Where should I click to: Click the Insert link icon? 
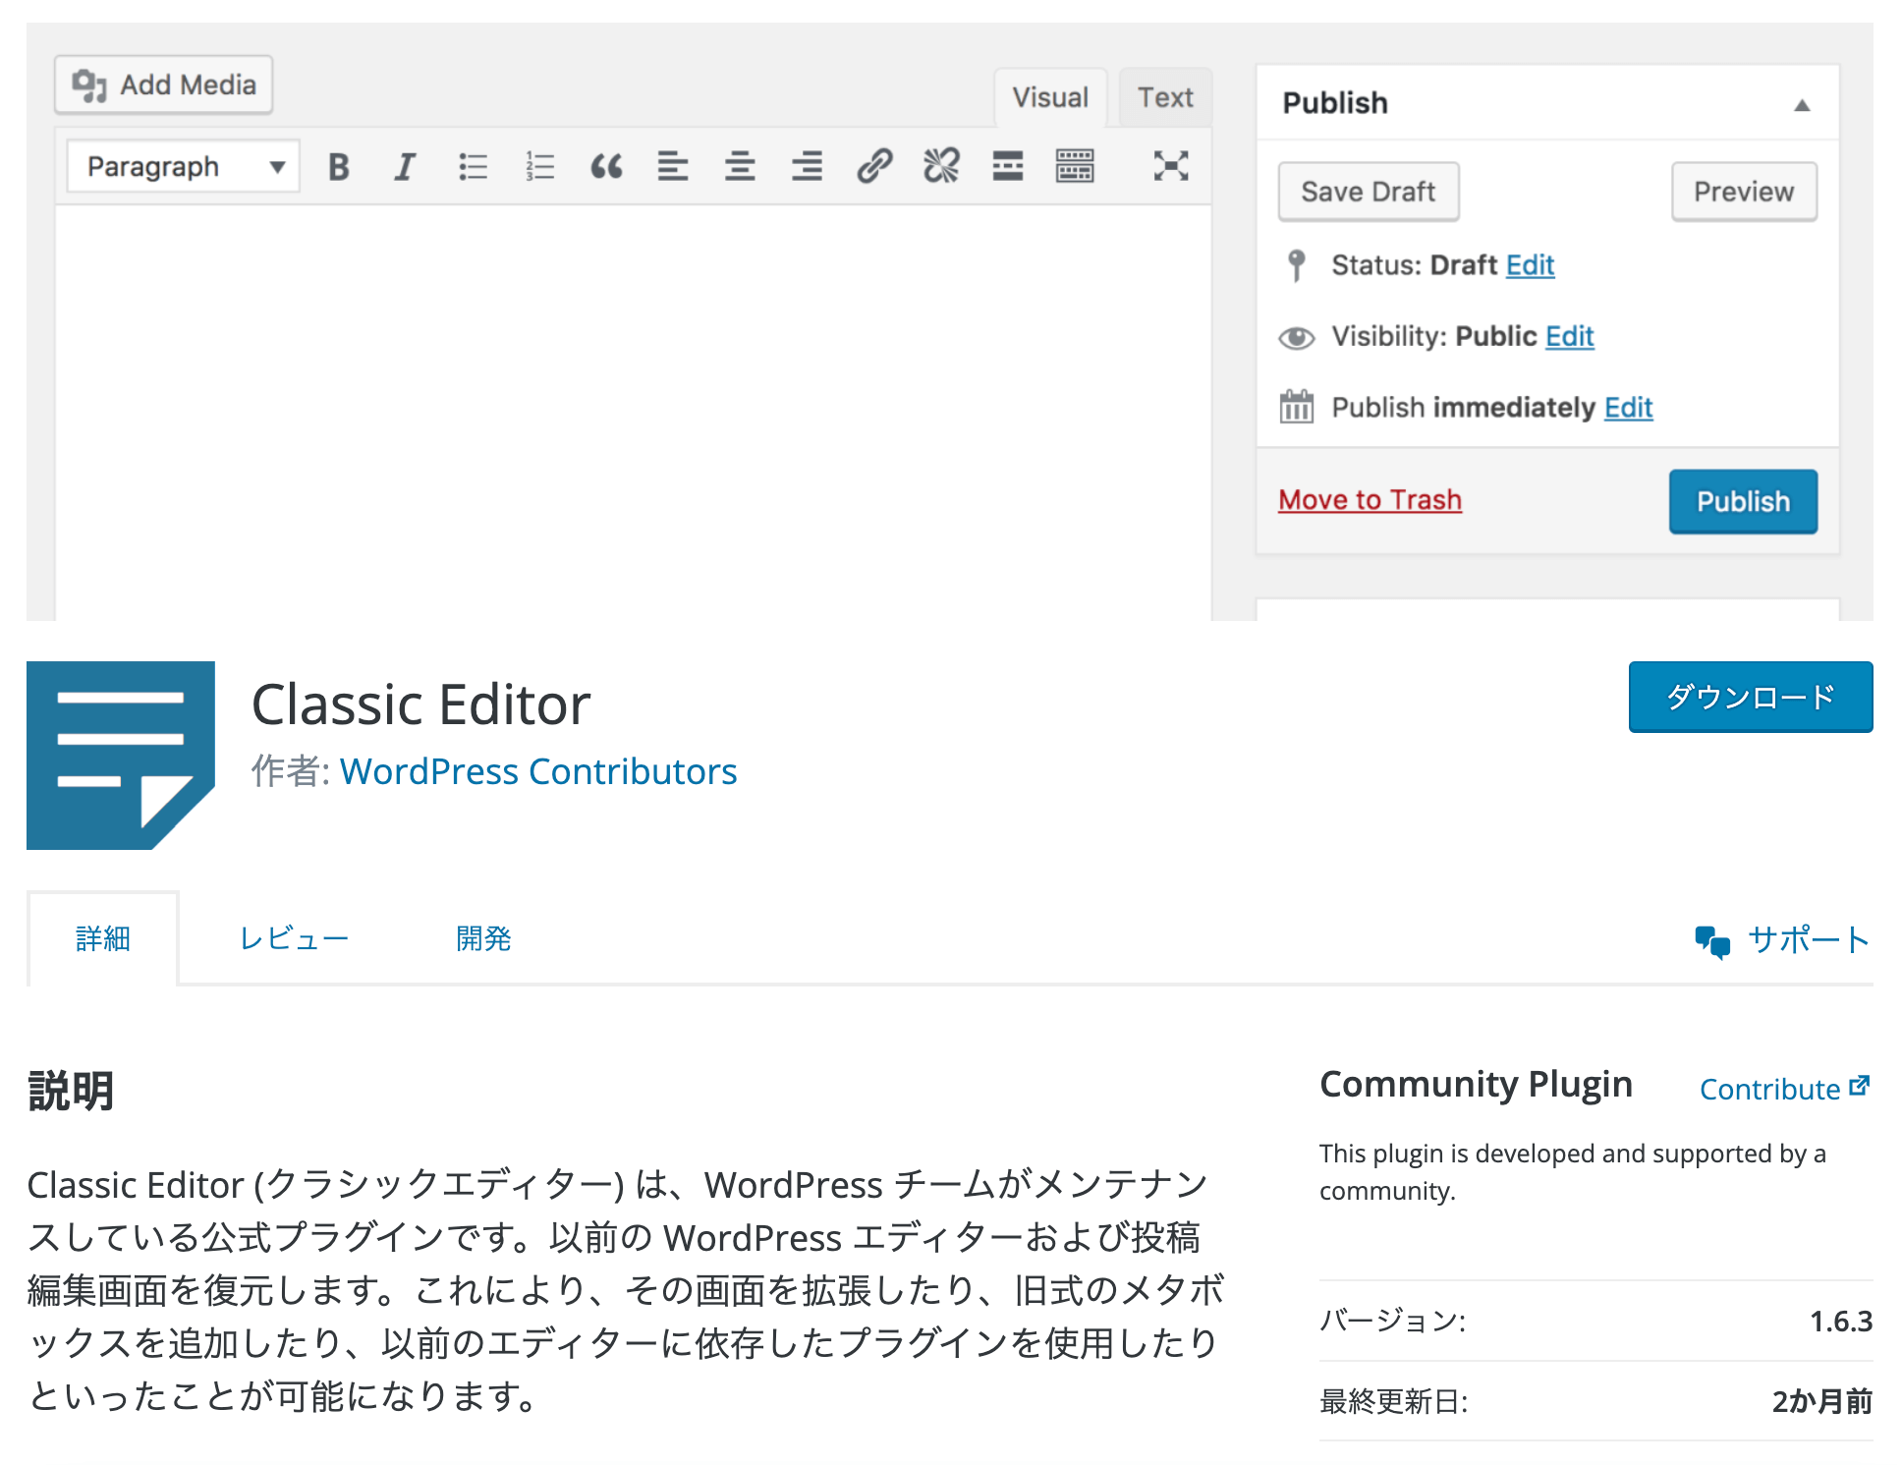[x=871, y=165]
